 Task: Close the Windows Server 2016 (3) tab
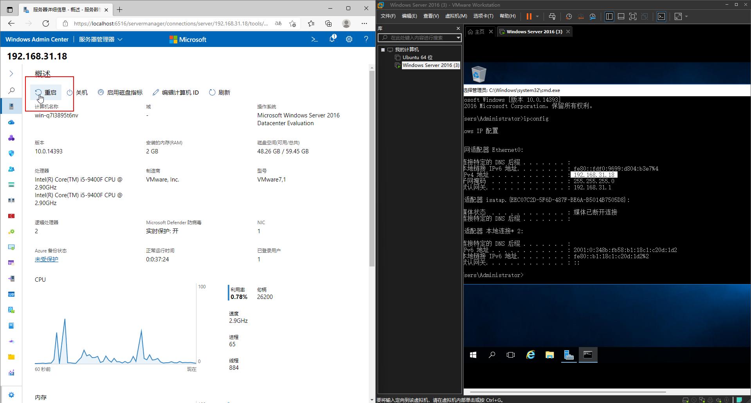568,32
